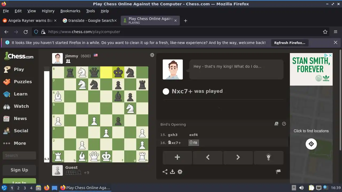The height and width of the screenshot is (192, 342).
Task: Select the white king on e1
Action: pyautogui.click(x=106, y=157)
